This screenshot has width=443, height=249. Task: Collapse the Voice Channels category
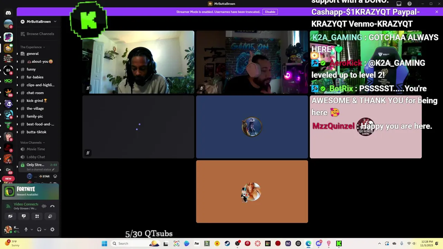(x=33, y=142)
